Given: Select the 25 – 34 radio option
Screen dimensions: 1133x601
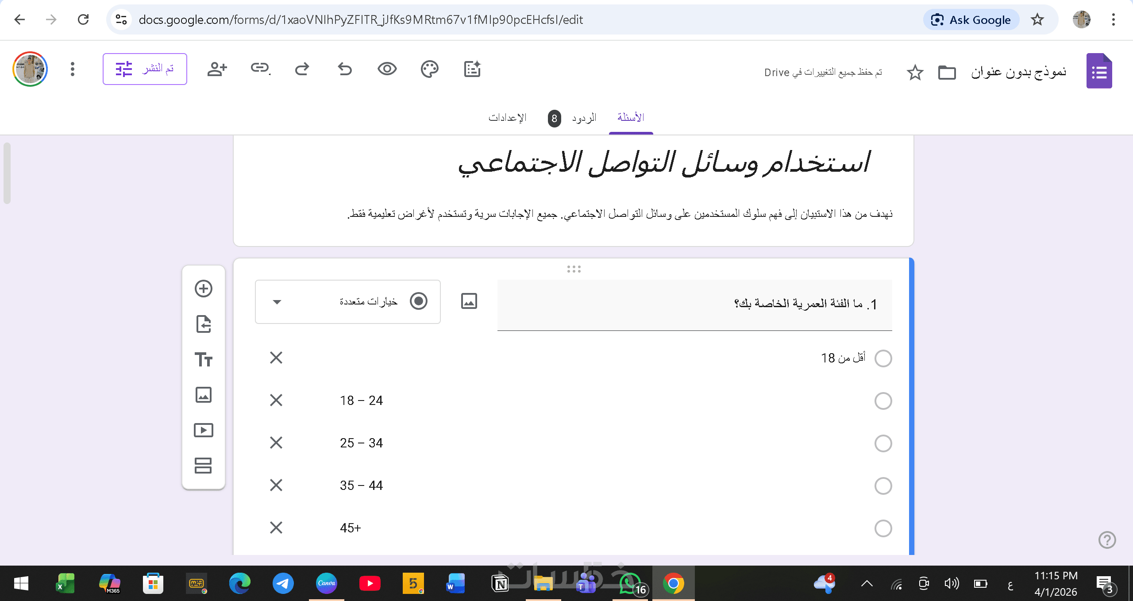Looking at the screenshot, I should (883, 443).
